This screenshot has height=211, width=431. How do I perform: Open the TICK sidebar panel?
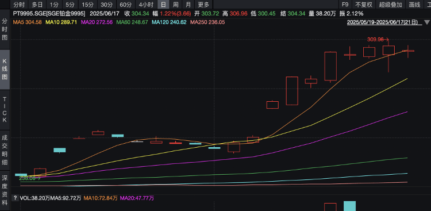(x=5, y=109)
